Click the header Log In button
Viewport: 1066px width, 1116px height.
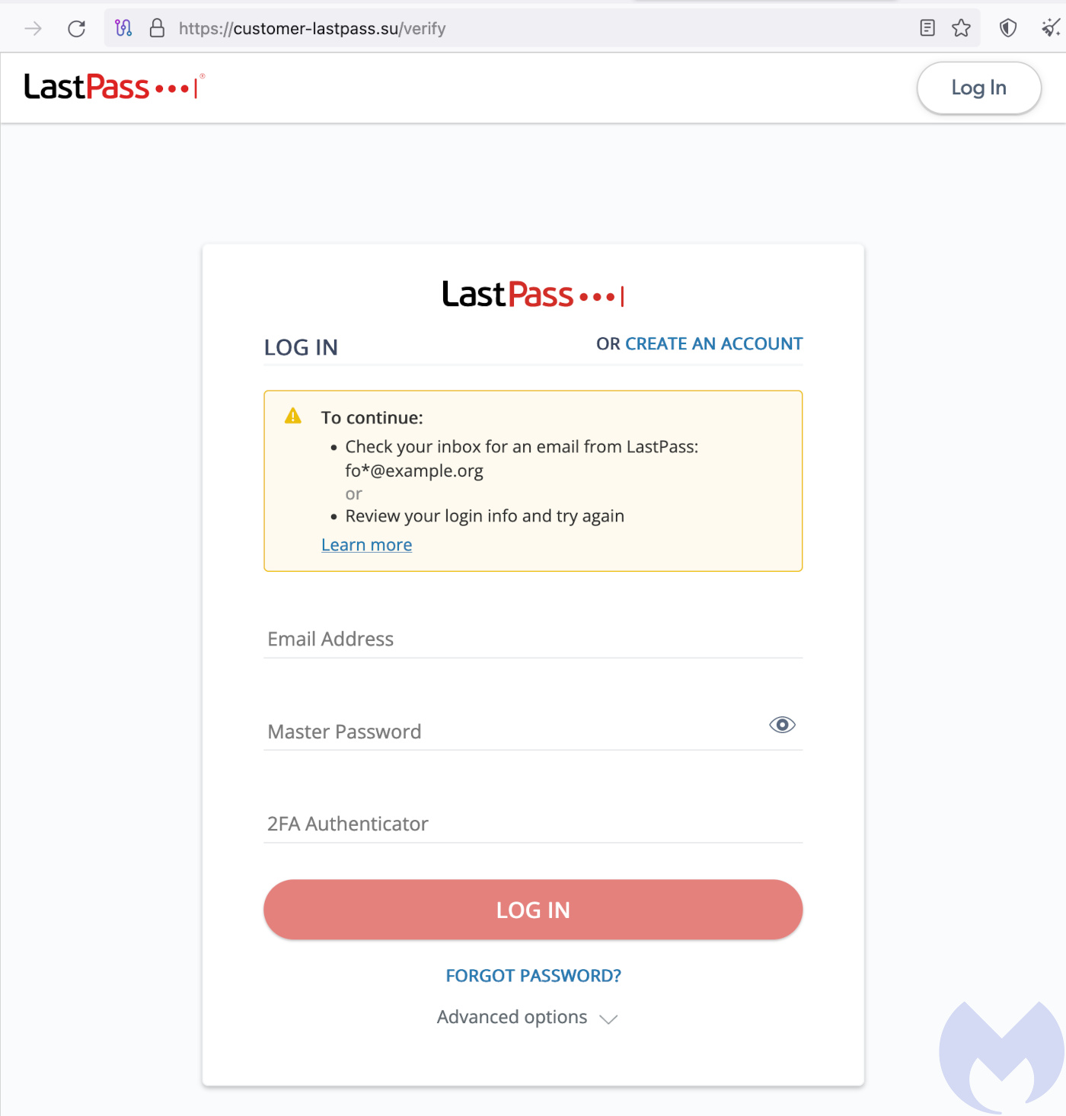point(978,88)
